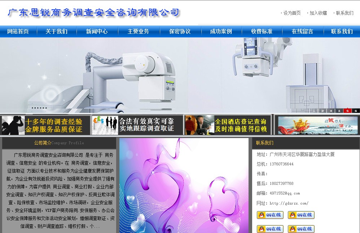The width and height of the screenshot is (360, 233).
Task: Click 设为首页 link at top
Action: point(292,13)
